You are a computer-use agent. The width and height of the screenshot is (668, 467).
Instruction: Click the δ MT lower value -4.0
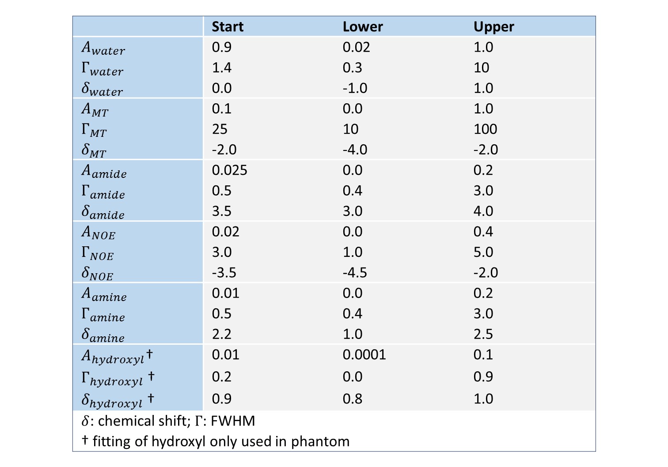355,150
